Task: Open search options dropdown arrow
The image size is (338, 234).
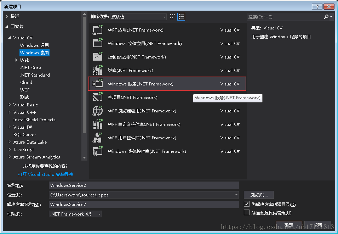Action: 331,17
